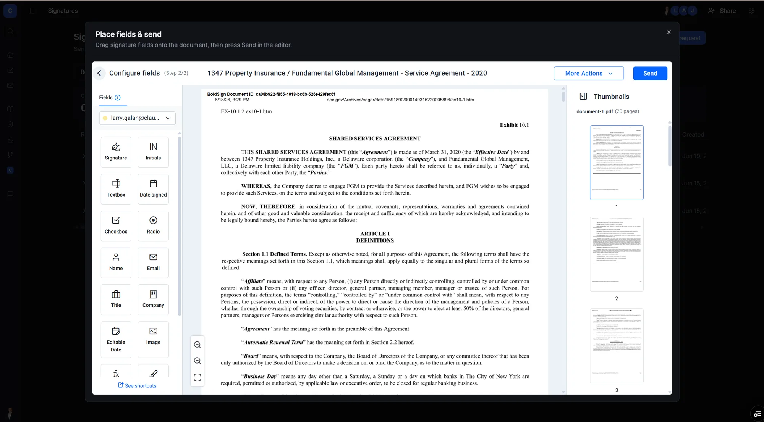Pick the Company field tile
This screenshot has width=764, height=422.
click(x=153, y=300)
